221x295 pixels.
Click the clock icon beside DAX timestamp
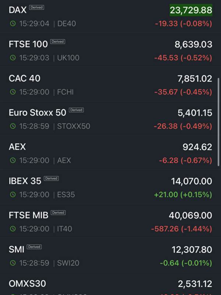(13, 24)
